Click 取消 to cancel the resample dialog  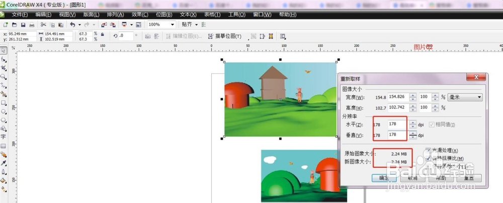coord(412,178)
